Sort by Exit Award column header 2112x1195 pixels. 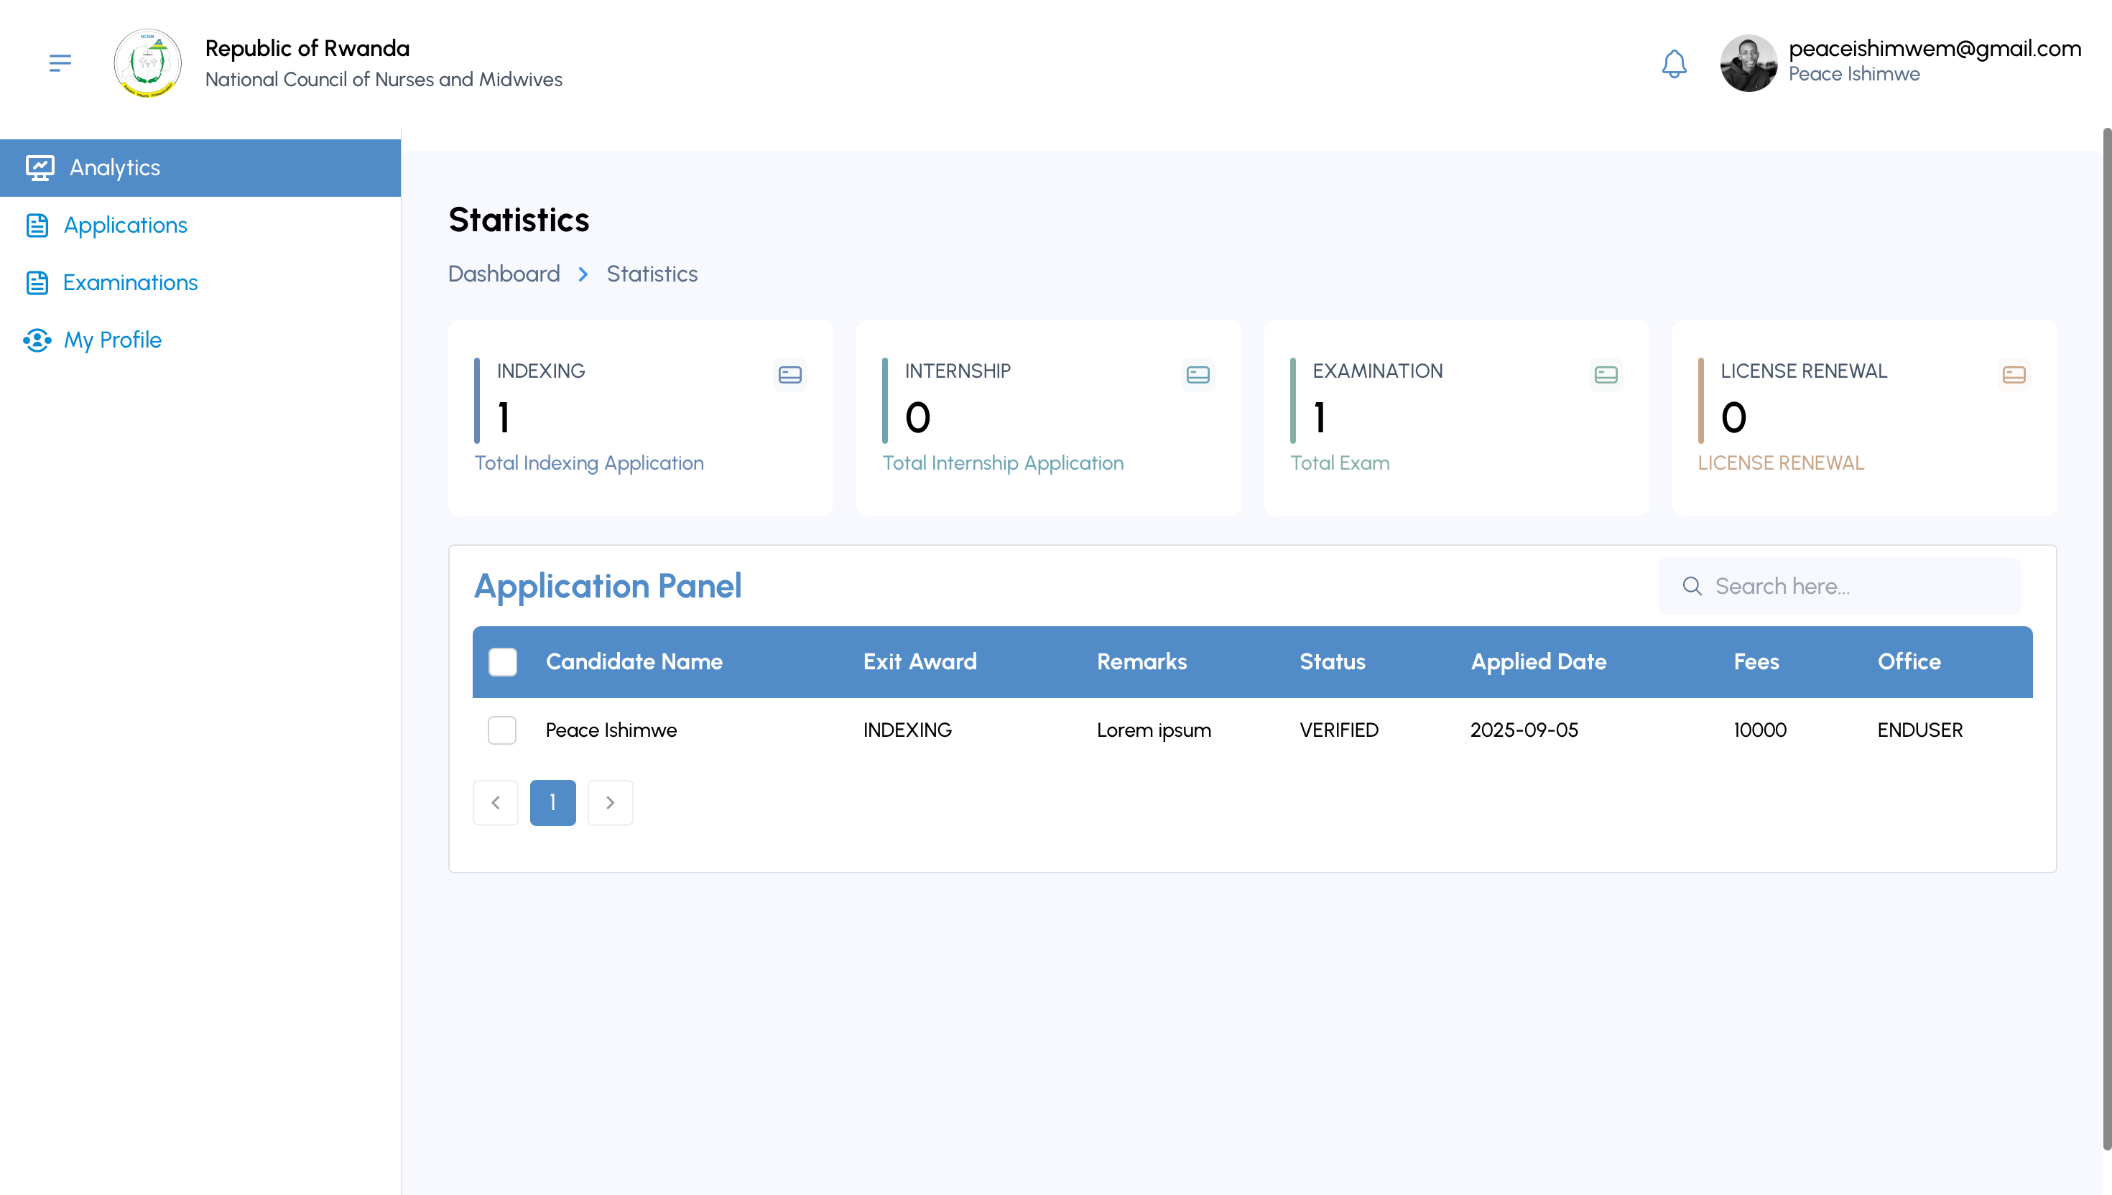[920, 661]
